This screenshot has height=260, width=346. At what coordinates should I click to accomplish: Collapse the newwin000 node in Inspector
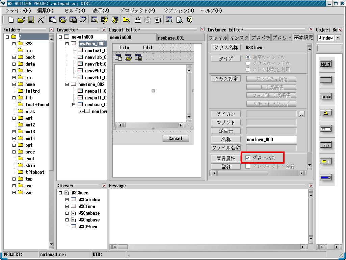click(x=60, y=37)
